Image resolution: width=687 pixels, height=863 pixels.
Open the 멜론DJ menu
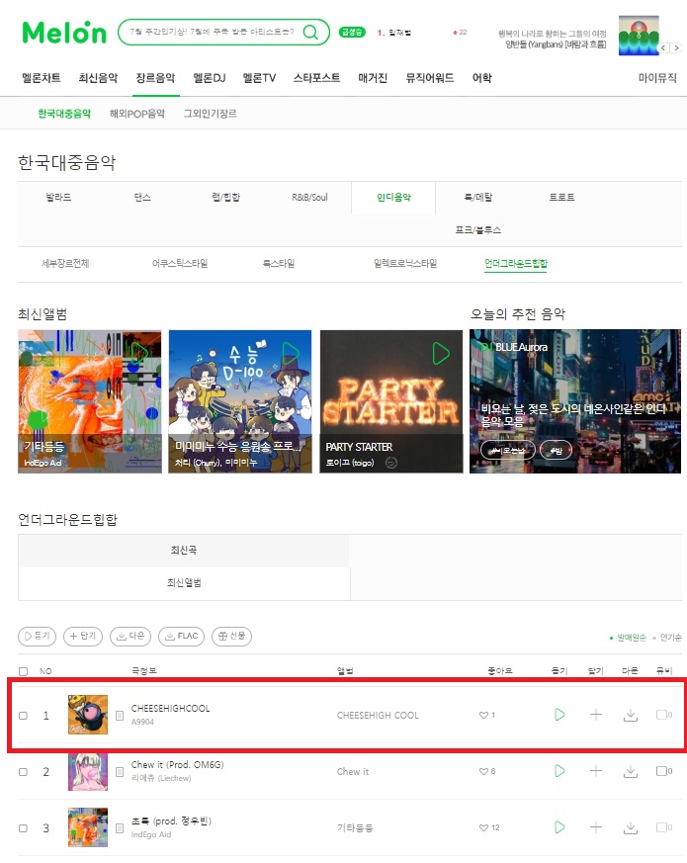click(x=210, y=78)
